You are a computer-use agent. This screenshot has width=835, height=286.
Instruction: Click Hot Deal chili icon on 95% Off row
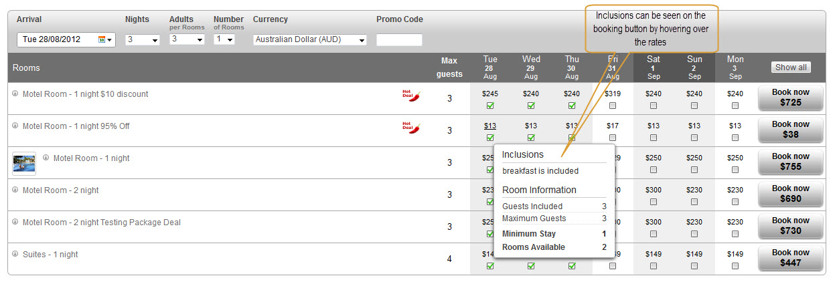pos(410,127)
